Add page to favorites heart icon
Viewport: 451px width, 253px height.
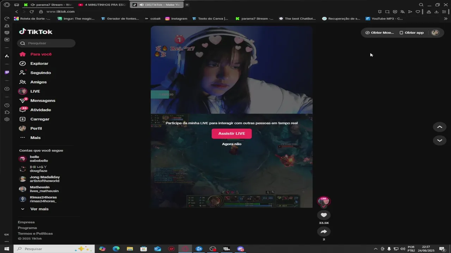[x=418, y=12]
